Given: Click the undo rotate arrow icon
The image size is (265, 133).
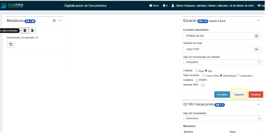Looking at the screenshot, I should tap(11, 44).
